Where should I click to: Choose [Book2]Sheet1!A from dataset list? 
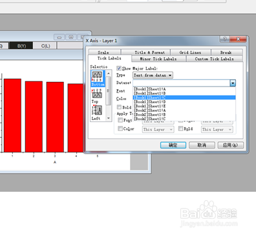(184, 110)
